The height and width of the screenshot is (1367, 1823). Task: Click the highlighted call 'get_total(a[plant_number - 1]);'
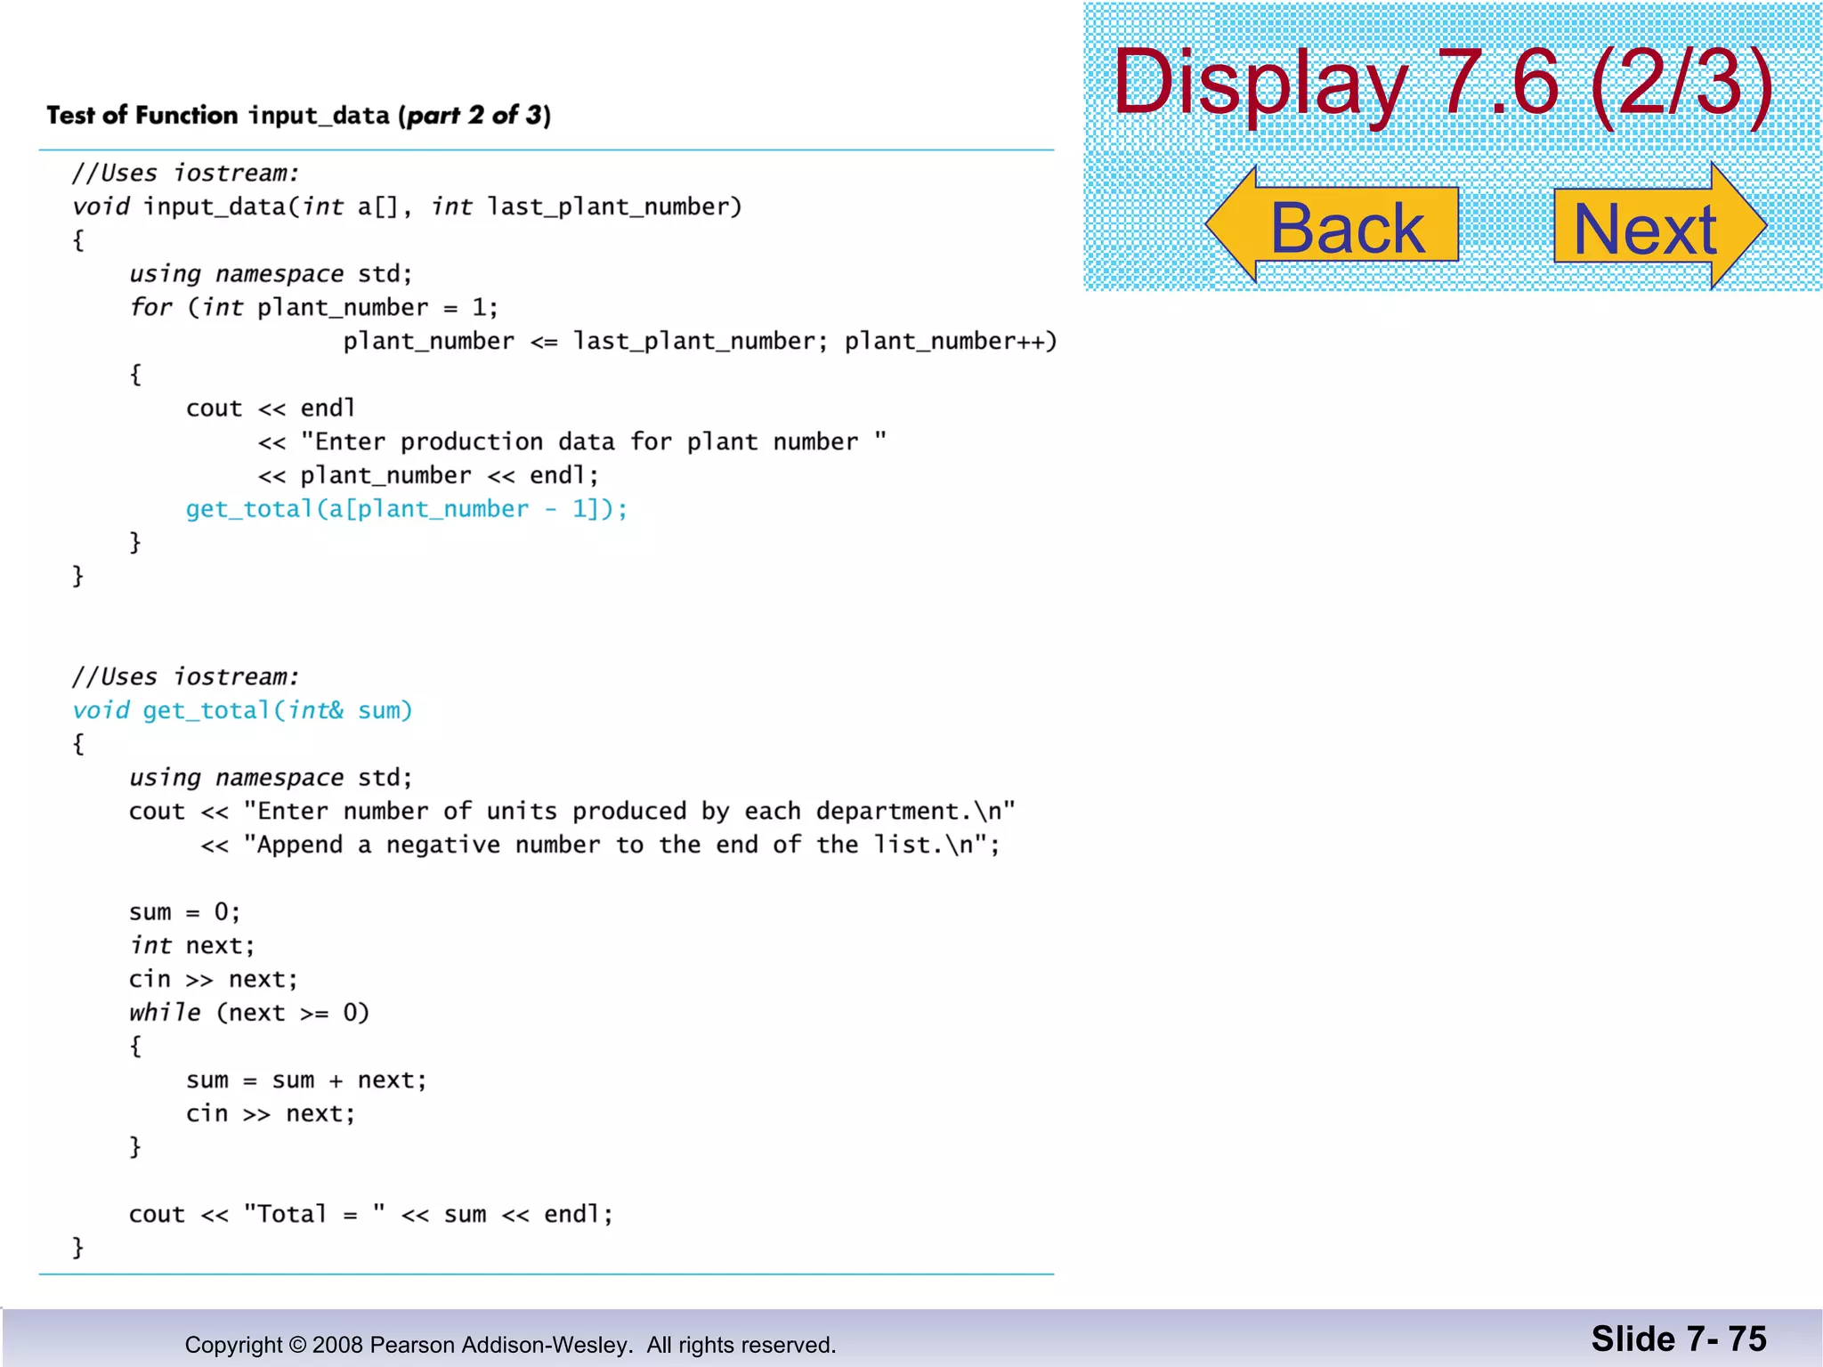click(407, 509)
